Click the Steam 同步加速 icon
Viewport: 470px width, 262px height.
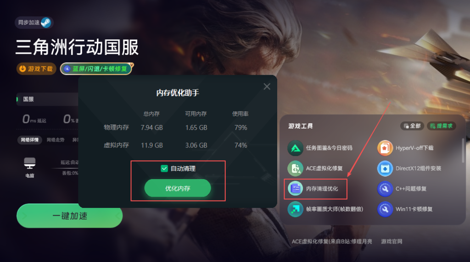[x=46, y=22]
